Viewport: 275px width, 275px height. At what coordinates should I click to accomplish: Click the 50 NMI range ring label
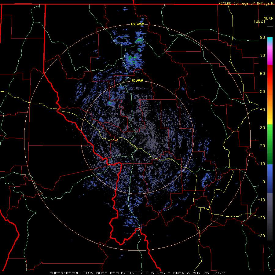(137, 81)
